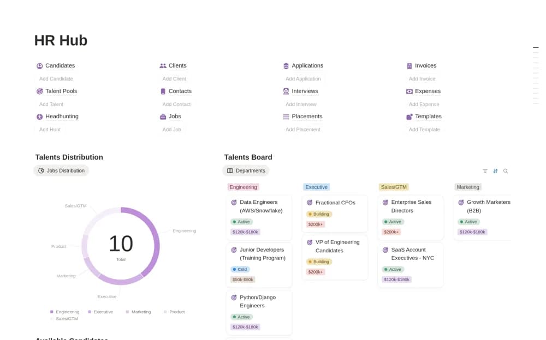The width and height of the screenshot is (546, 340).
Task: Click the Candidates person icon
Action: point(40,66)
